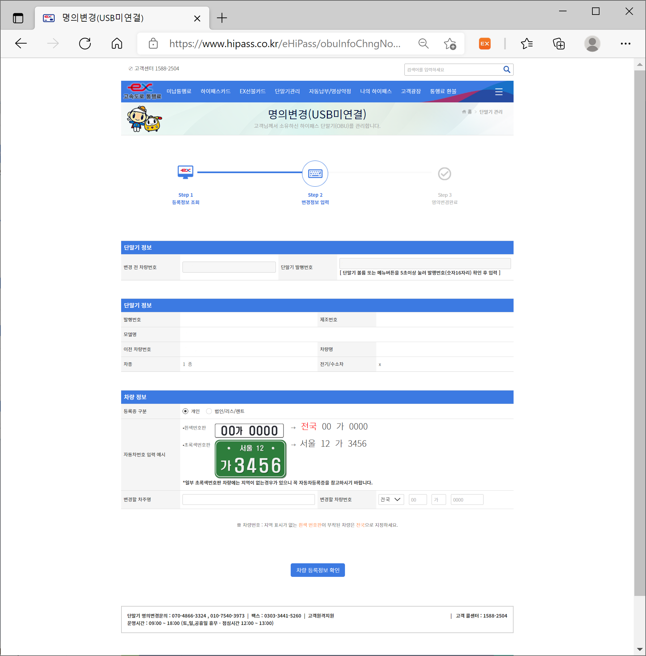The width and height of the screenshot is (646, 656).
Task: Click the 변경할 차주명 input field
Action: [248, 499]
